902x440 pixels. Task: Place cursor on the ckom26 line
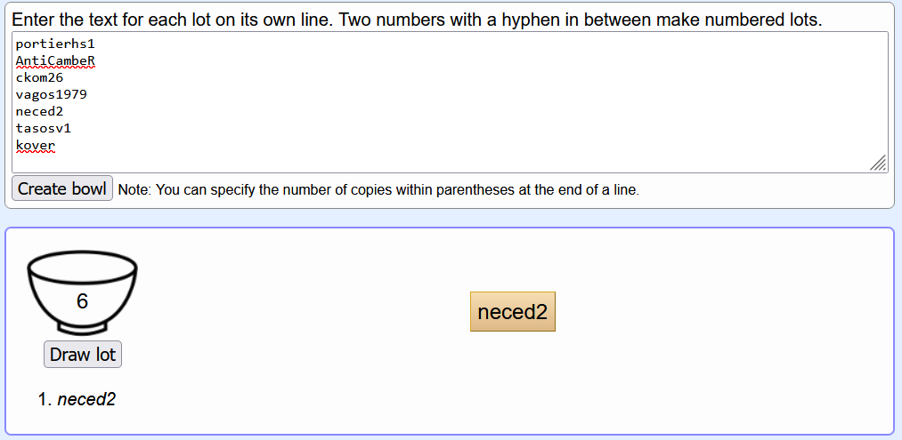point(40,77)
